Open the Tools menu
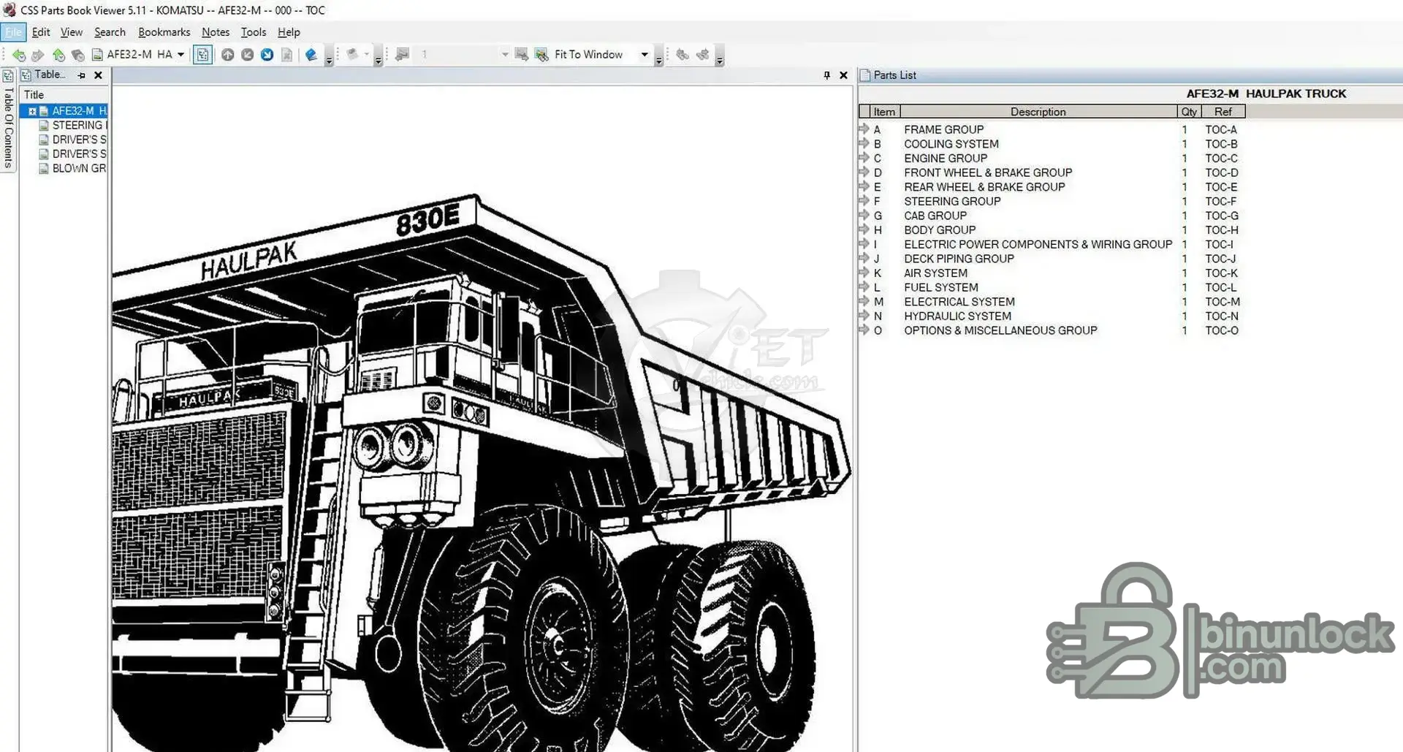Image resolution: width=1403 pixels, height=752 pixels. pos(254,32)
